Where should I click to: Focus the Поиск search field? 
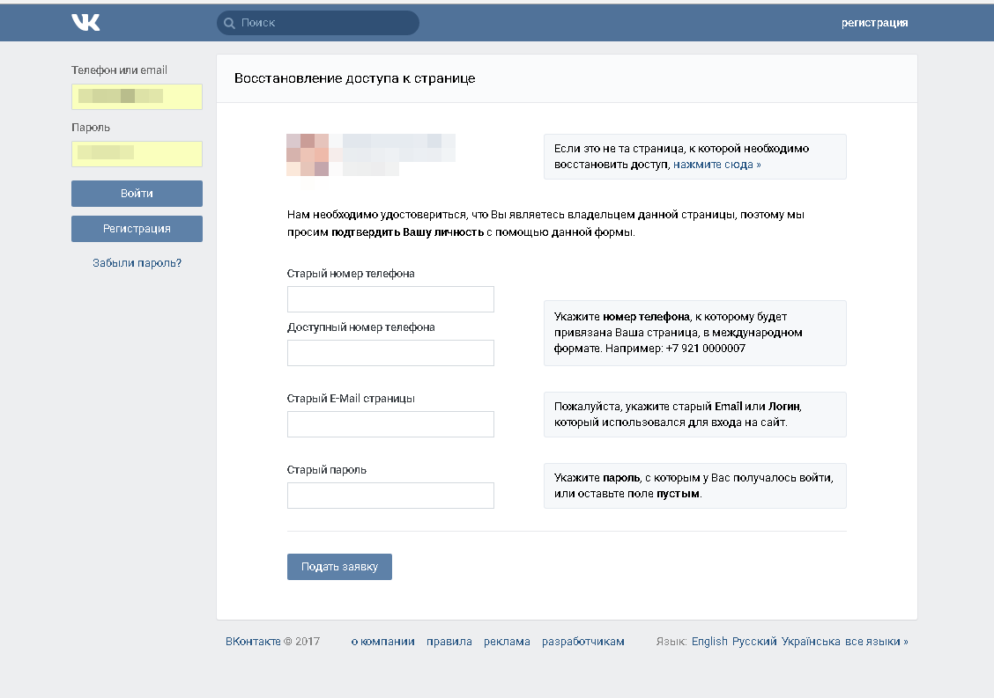tap(326, 23)
